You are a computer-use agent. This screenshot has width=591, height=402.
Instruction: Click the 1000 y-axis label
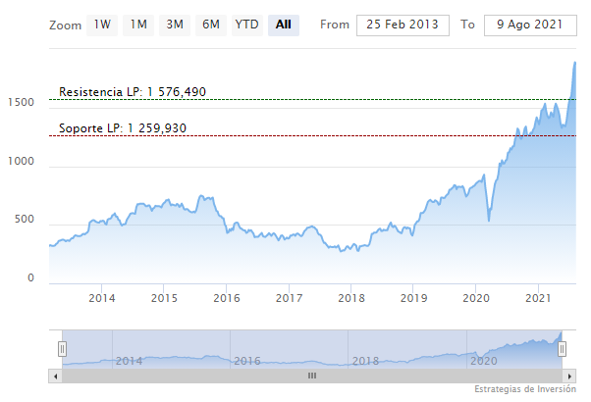pos(22,161)
